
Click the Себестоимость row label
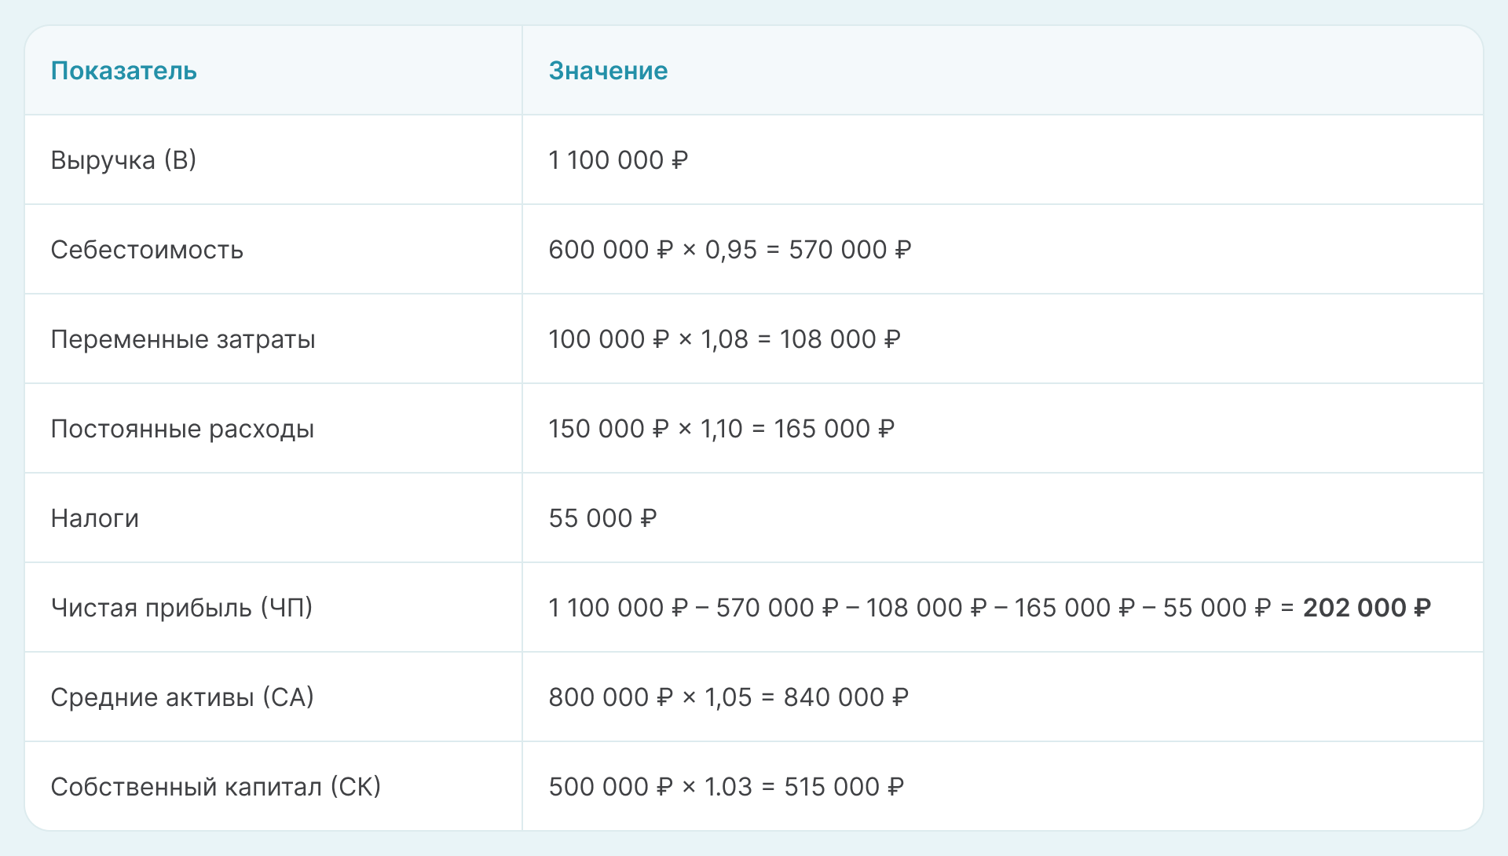(x=147, y=250)
